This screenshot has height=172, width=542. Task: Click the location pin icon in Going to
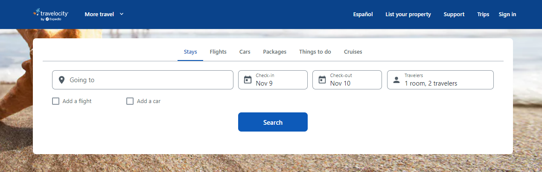[61, 80]
